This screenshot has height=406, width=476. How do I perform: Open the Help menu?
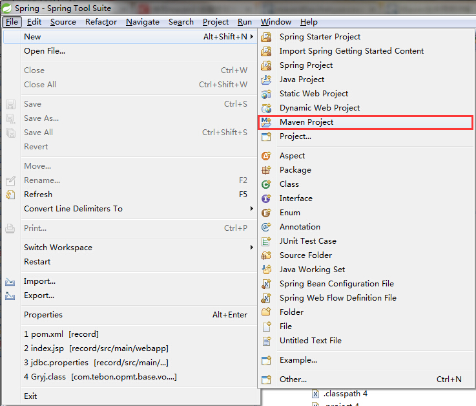tap(309, 22)
